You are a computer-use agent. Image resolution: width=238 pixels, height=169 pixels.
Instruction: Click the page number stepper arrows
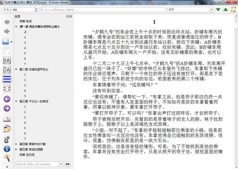pyautogui.click(x=36, y=9)
